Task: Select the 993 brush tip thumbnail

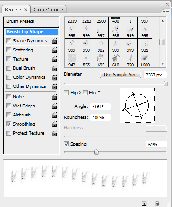Action: click(86, 46)
